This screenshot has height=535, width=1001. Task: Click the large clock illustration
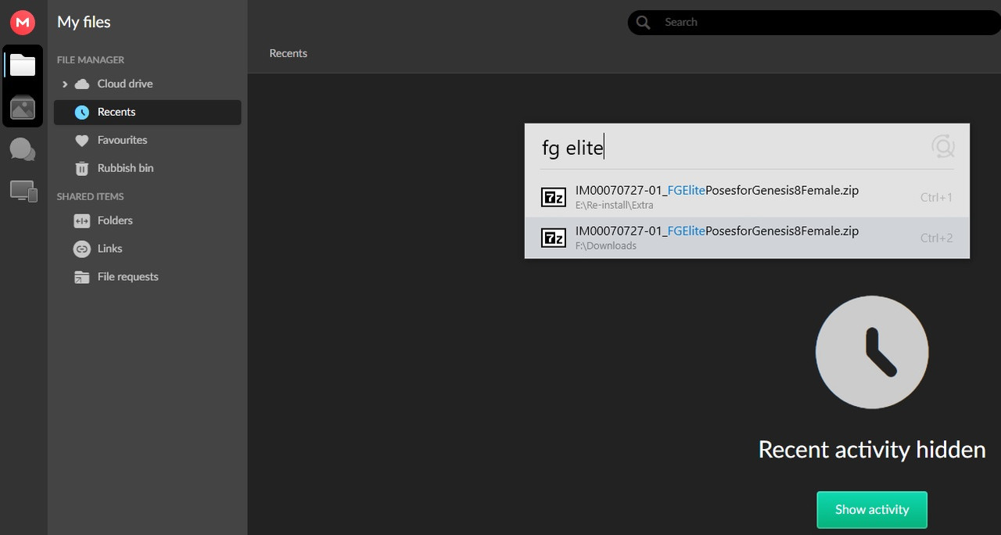click(872, 352)
